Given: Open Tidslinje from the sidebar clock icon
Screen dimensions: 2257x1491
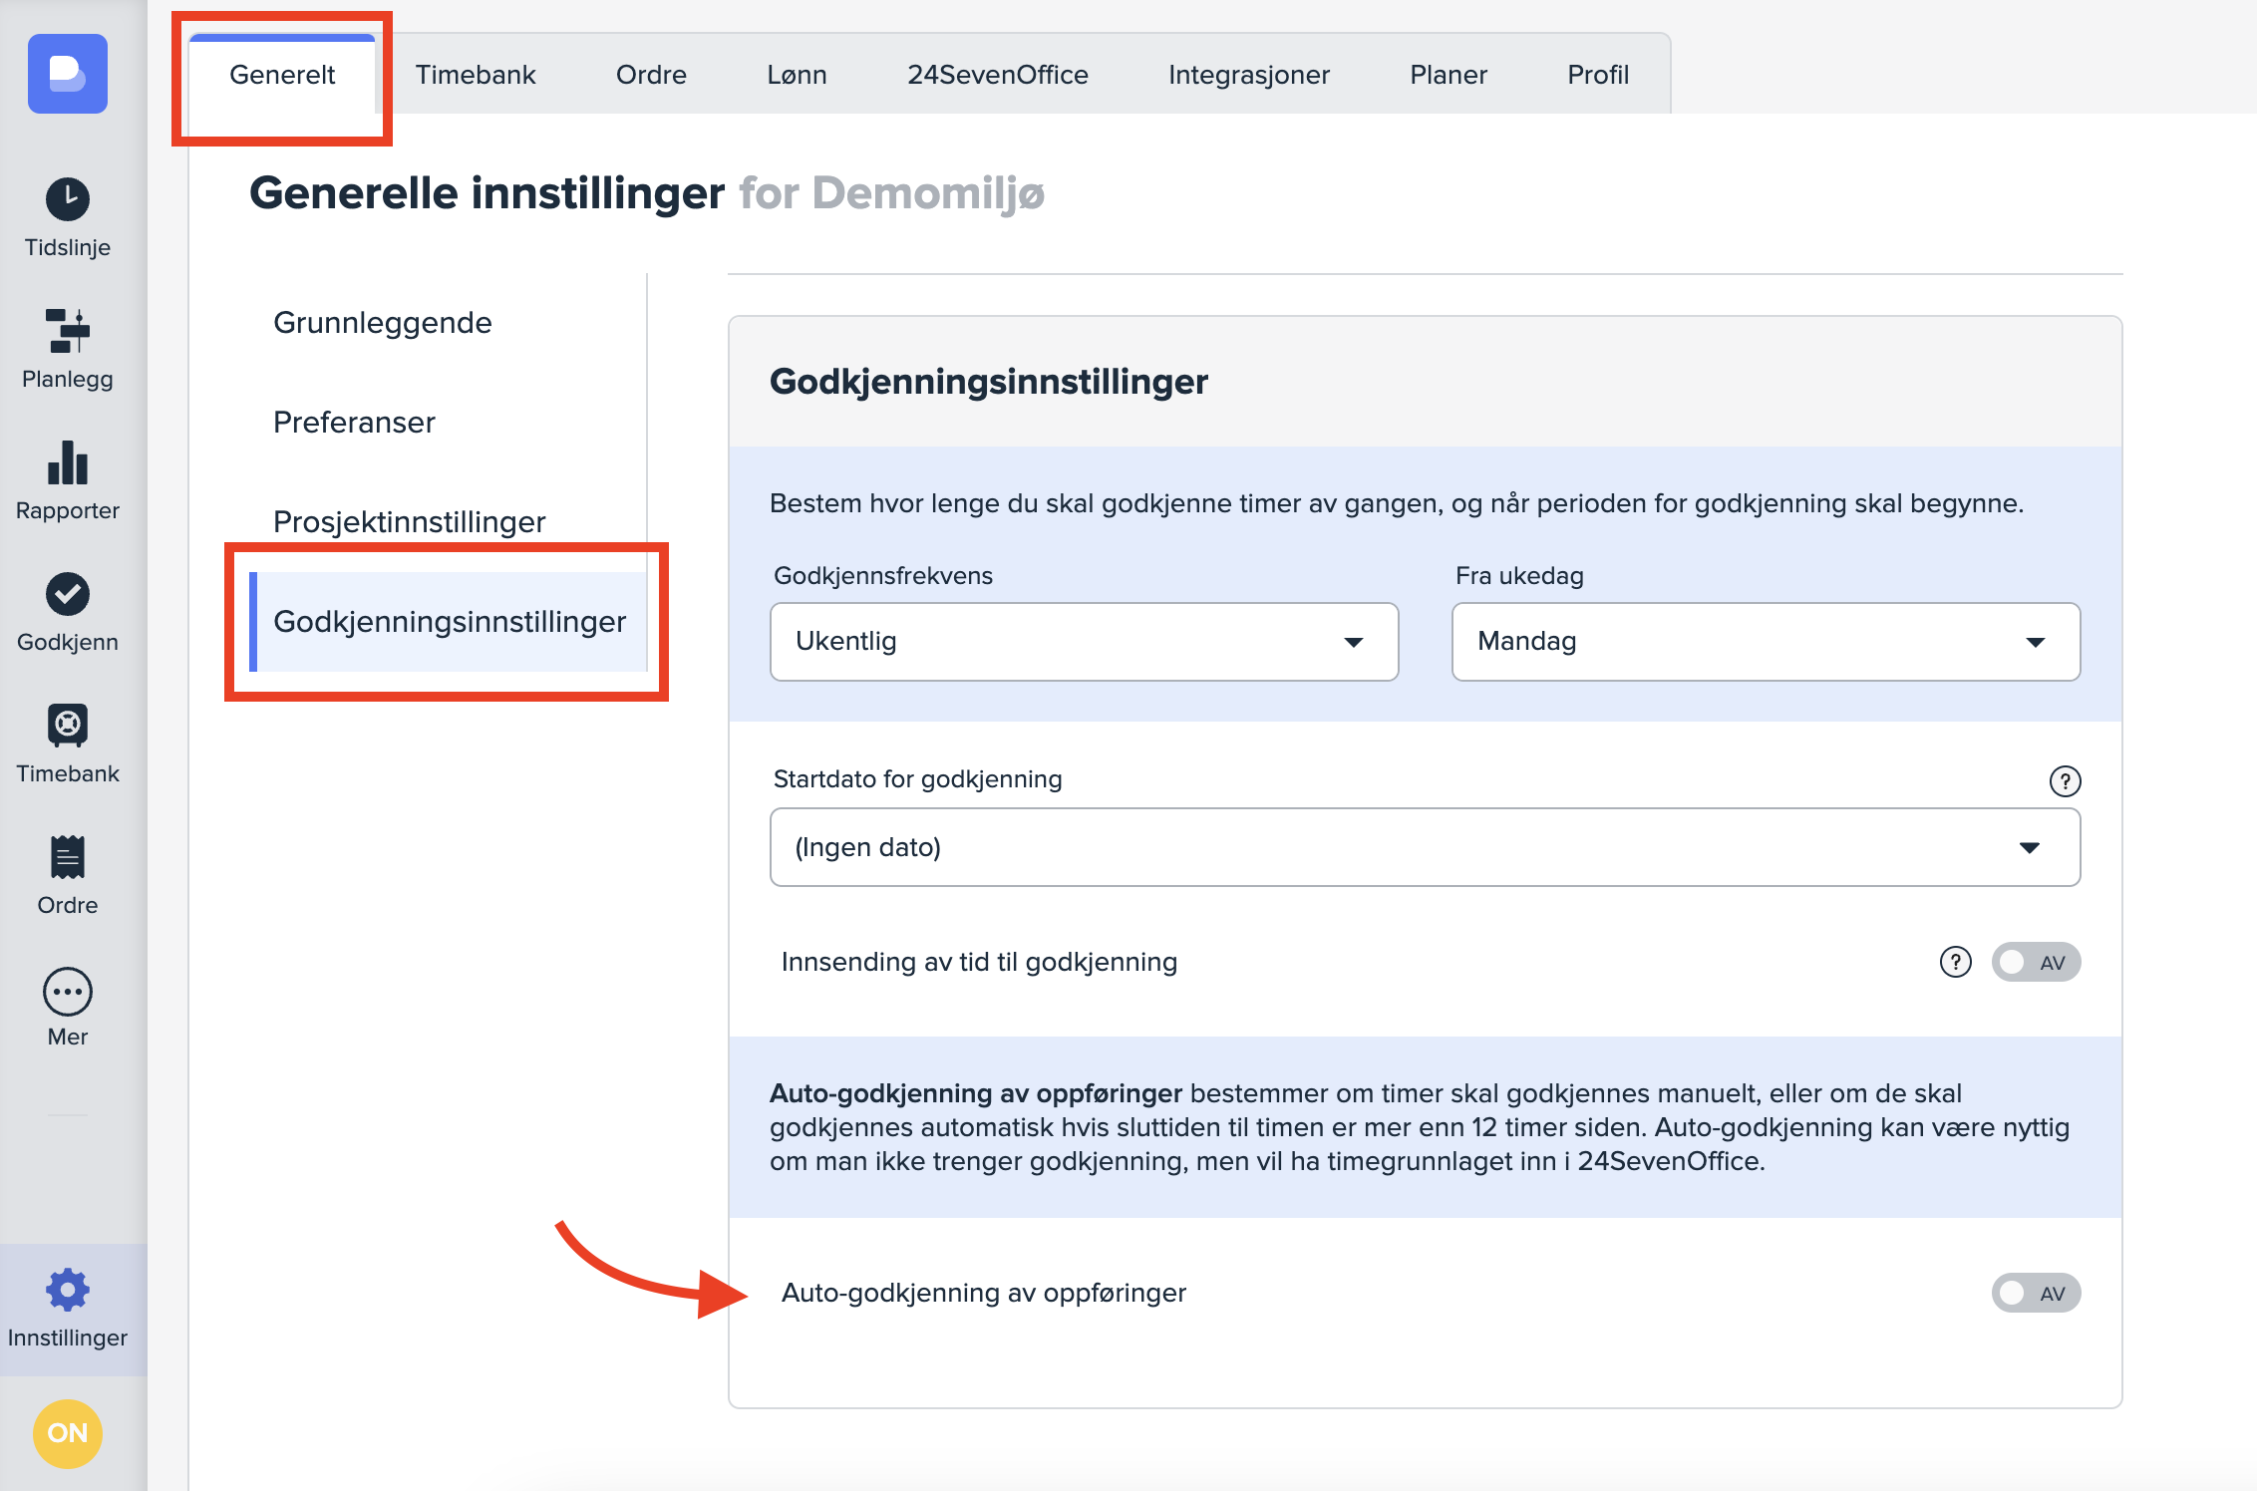Looking at the screenshot, I should (x=67, y=199).
